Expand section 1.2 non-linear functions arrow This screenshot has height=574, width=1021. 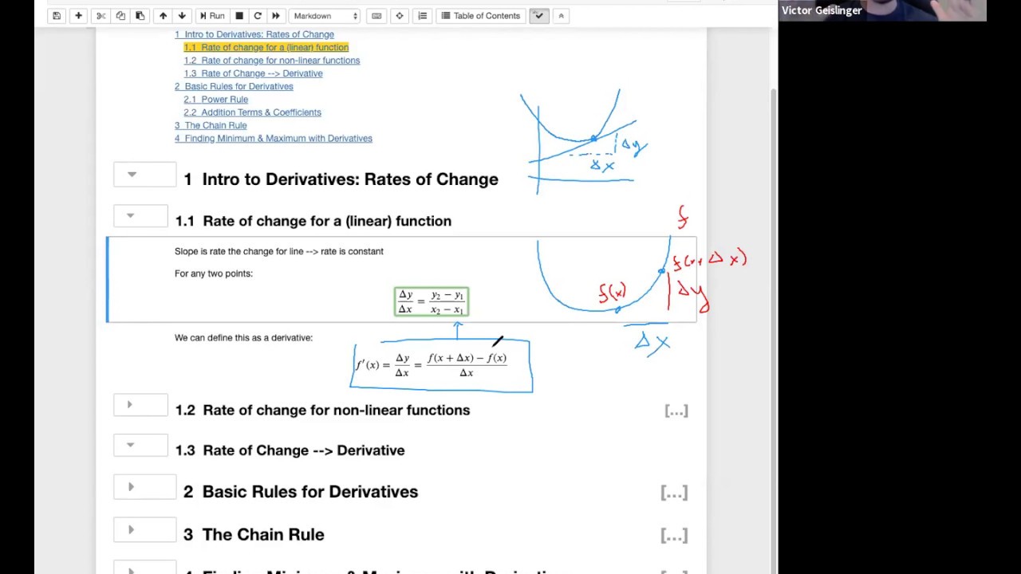pyautogui.click(x=129, y=405)
